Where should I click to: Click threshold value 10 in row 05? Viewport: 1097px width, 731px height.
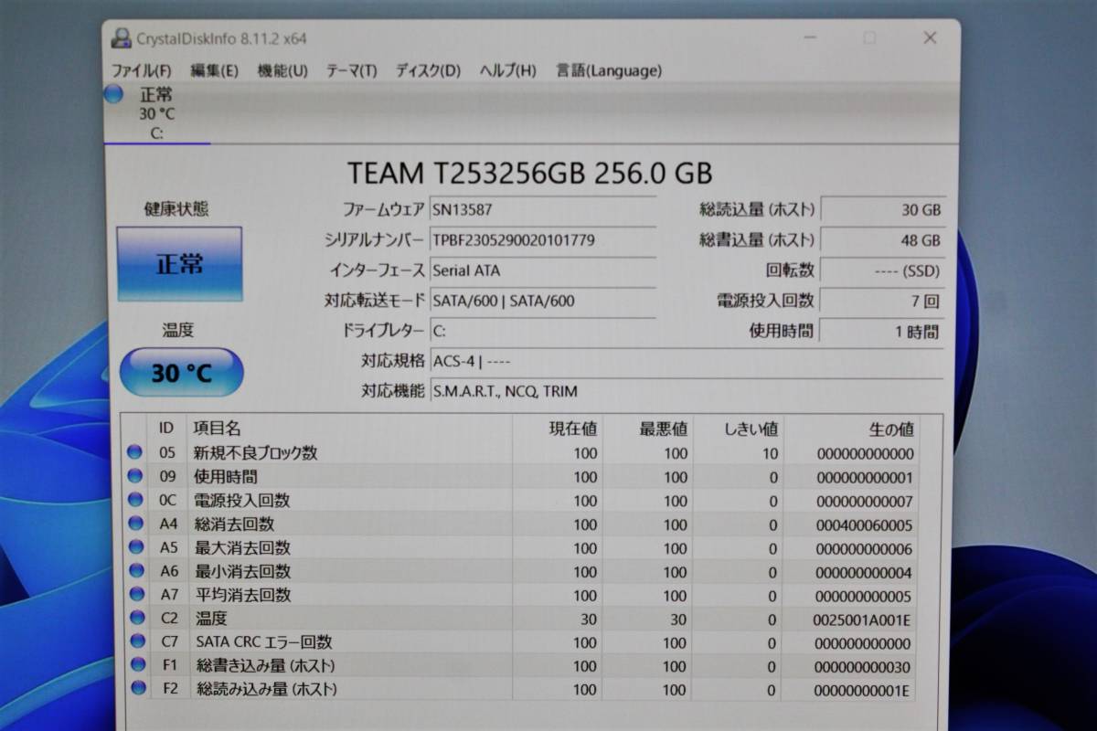pos(770,453)
